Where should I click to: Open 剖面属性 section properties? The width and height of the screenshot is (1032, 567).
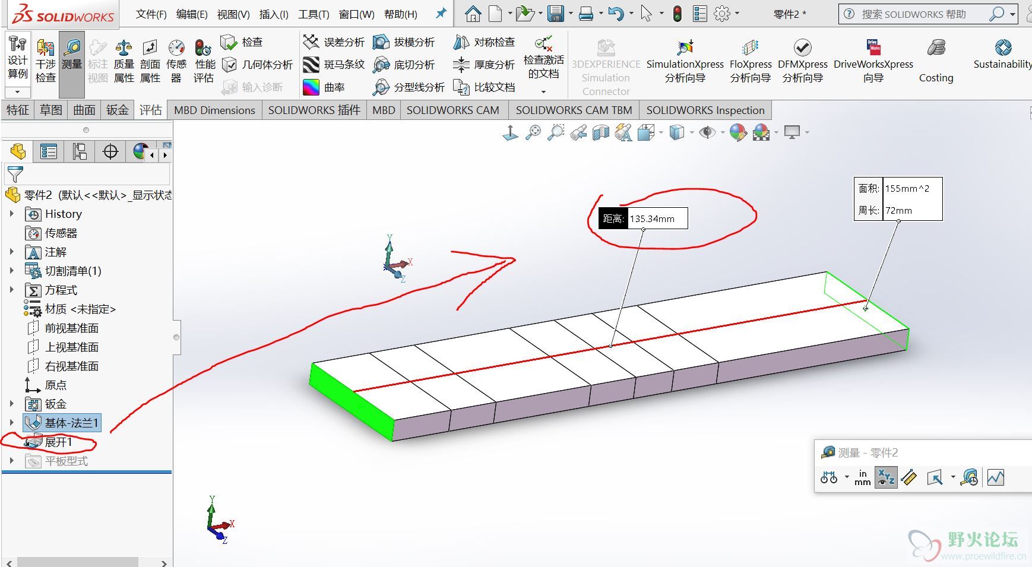(150, 62)
